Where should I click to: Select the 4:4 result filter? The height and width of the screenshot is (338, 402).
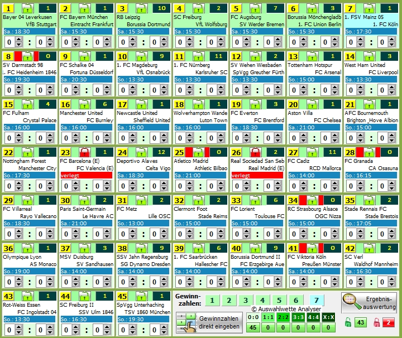click(x=313, y=317)
